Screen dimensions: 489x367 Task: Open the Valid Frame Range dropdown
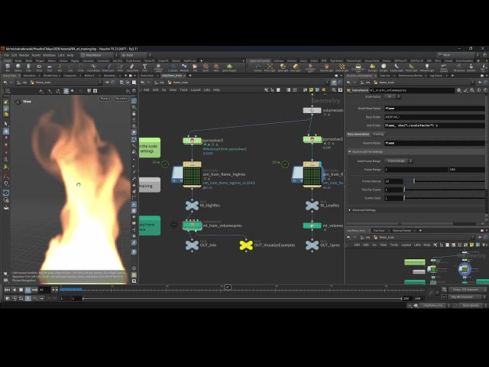point(399,161)
